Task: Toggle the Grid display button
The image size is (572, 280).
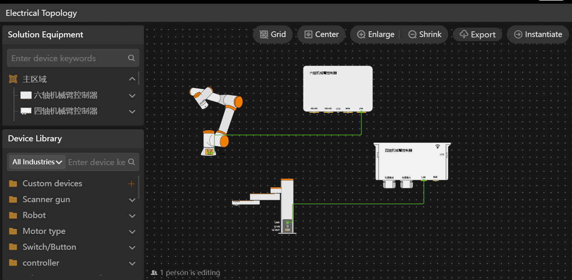Action: [x=273, y=34]
